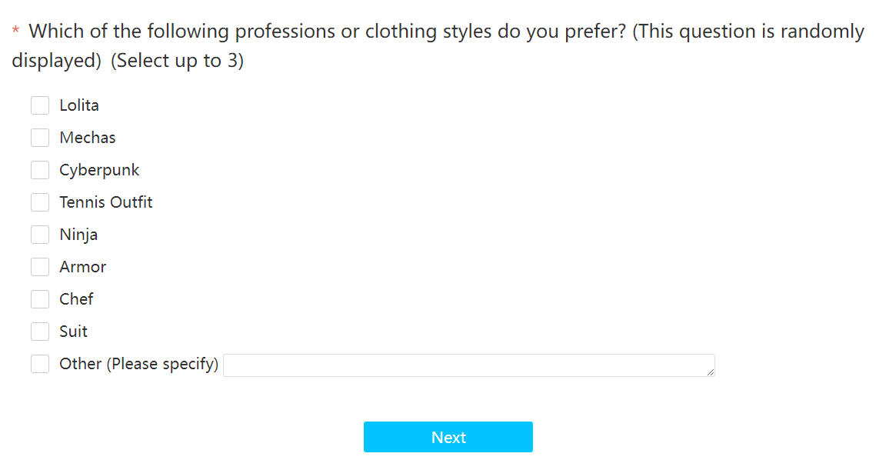Click the Lolita label text
The width and height of the screenshot is (879, 460).
point(79,105)
